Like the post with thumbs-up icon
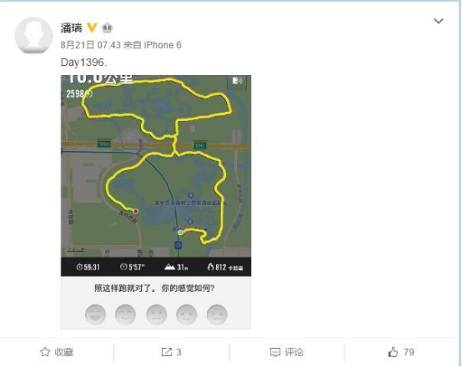The height and width of the screenshot is (367, 462). tap(393, 352)
